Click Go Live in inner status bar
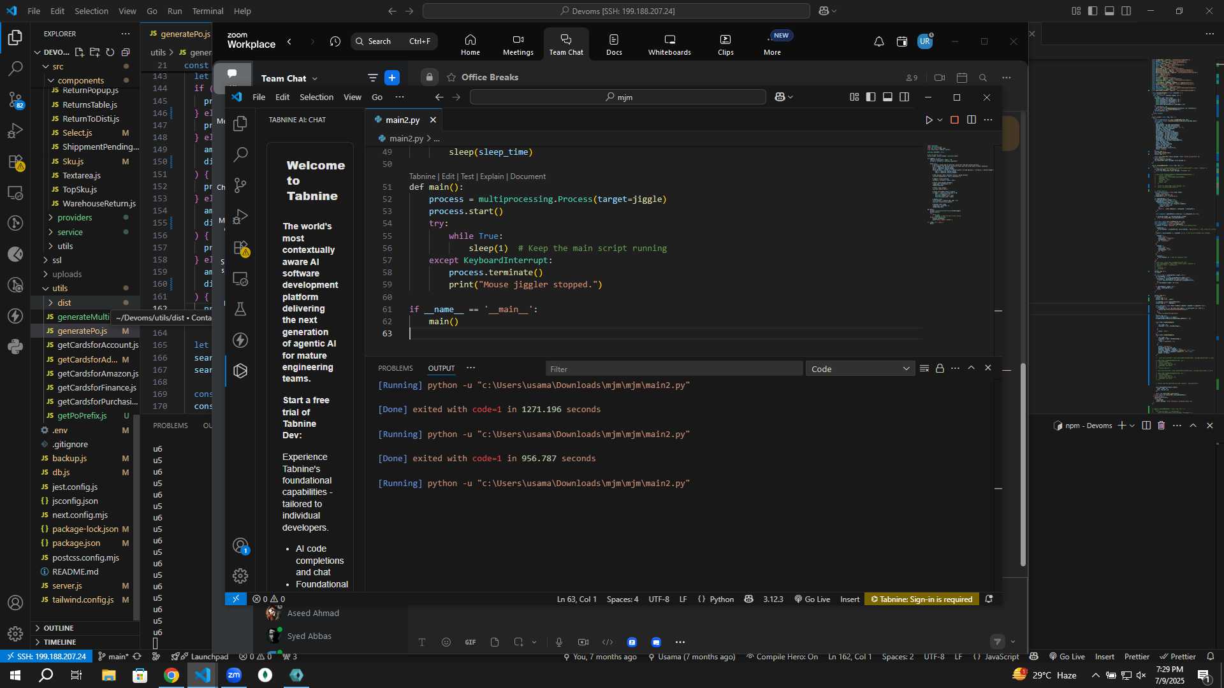This screenshot has height=688, width=1224. point(813,599)
